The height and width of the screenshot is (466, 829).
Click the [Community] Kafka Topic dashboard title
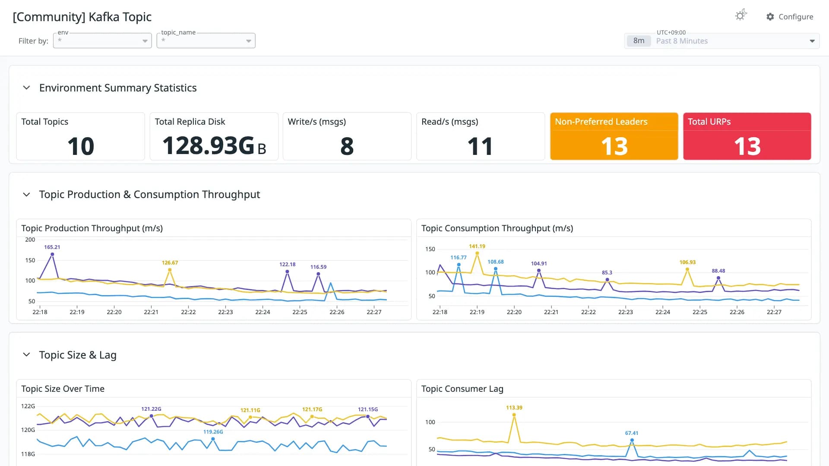coord(82,17)
